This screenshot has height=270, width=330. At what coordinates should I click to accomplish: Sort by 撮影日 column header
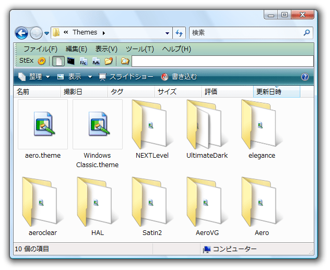[x=84, y=92]
